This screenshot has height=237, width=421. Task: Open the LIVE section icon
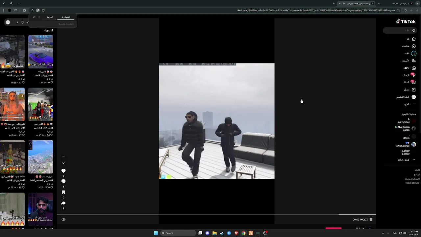[414, 68]
